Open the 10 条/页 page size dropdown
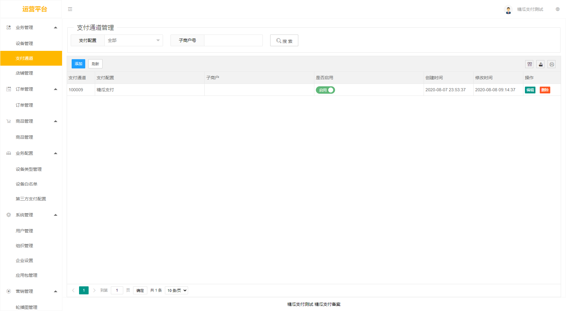 coord(177,290)
